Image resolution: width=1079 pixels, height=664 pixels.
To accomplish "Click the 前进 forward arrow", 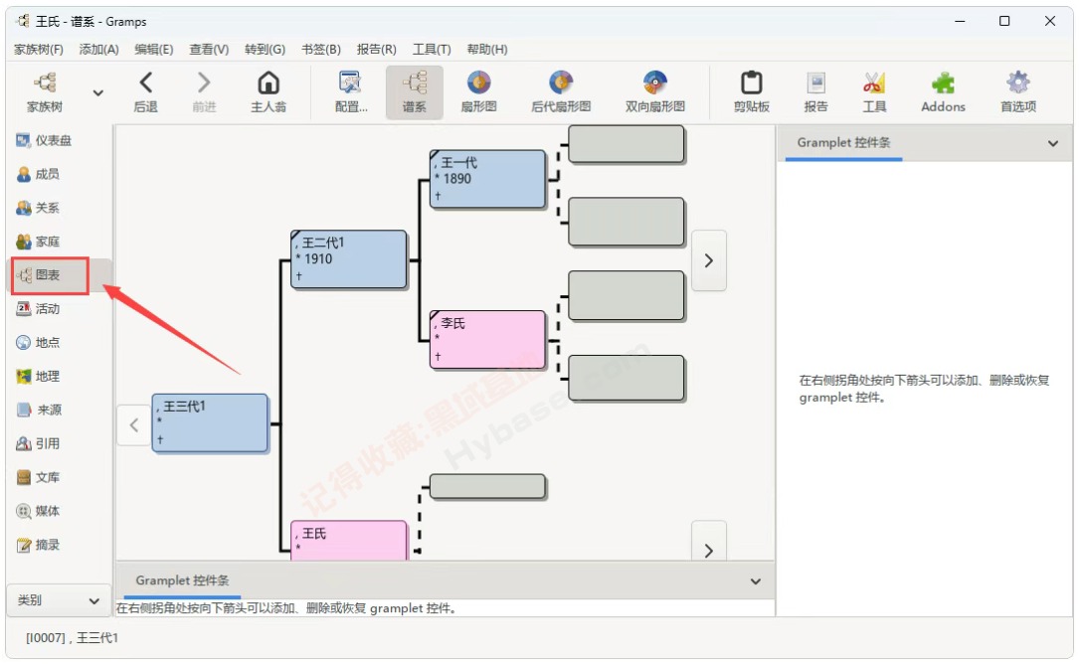I will (x=205, y=92).
